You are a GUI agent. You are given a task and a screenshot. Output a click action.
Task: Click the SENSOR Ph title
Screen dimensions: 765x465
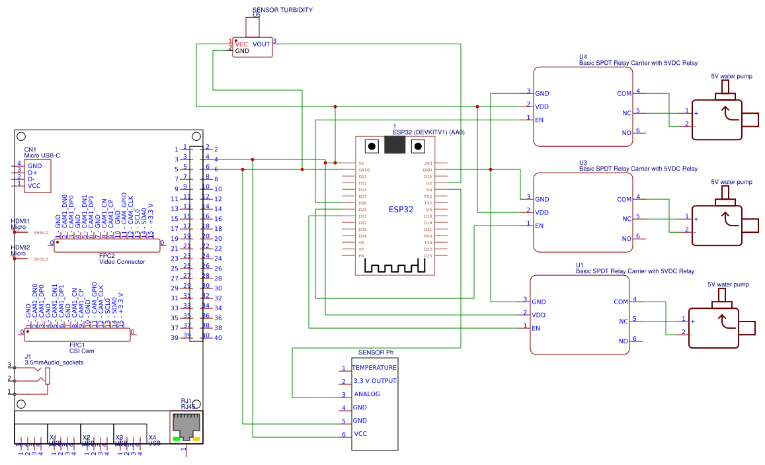pos(376,353)
